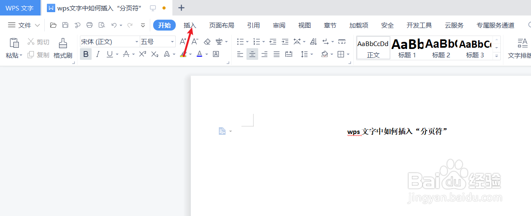This screenshot has height=216, width=531.
Task: Undo the last action
Action: 114,25
